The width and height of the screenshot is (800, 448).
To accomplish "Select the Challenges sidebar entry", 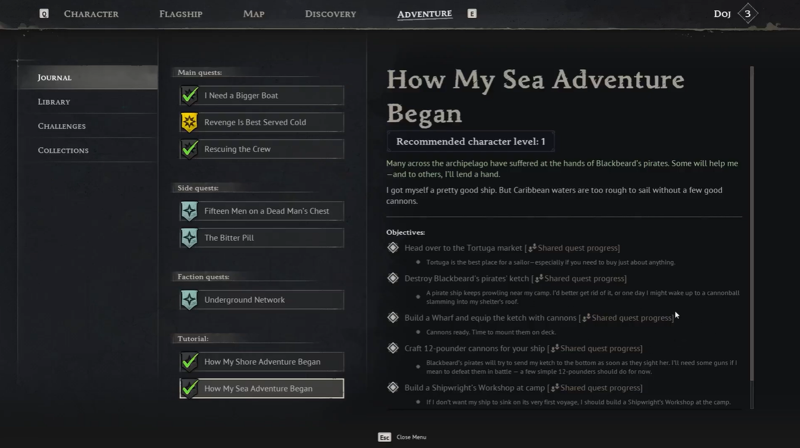I will [62, 126].
